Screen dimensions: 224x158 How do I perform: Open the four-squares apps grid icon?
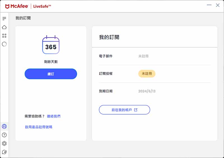pos(4,36)
